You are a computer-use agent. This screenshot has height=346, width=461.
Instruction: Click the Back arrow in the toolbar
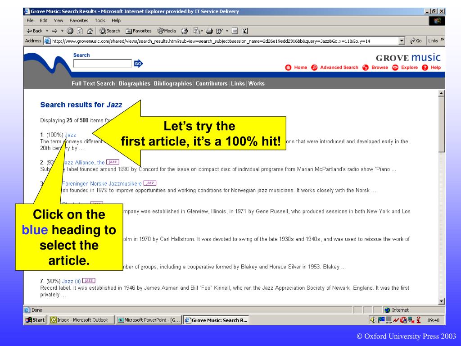pyautogui.click(x=34, y=31)
